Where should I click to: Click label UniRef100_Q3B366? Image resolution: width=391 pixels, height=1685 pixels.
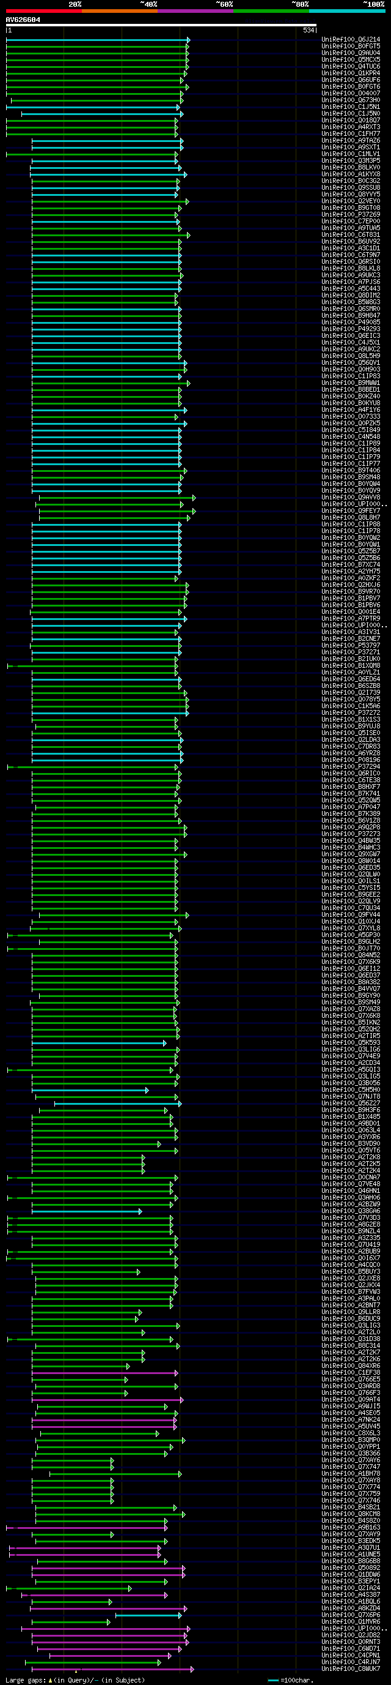click(x=351, y=1454)
